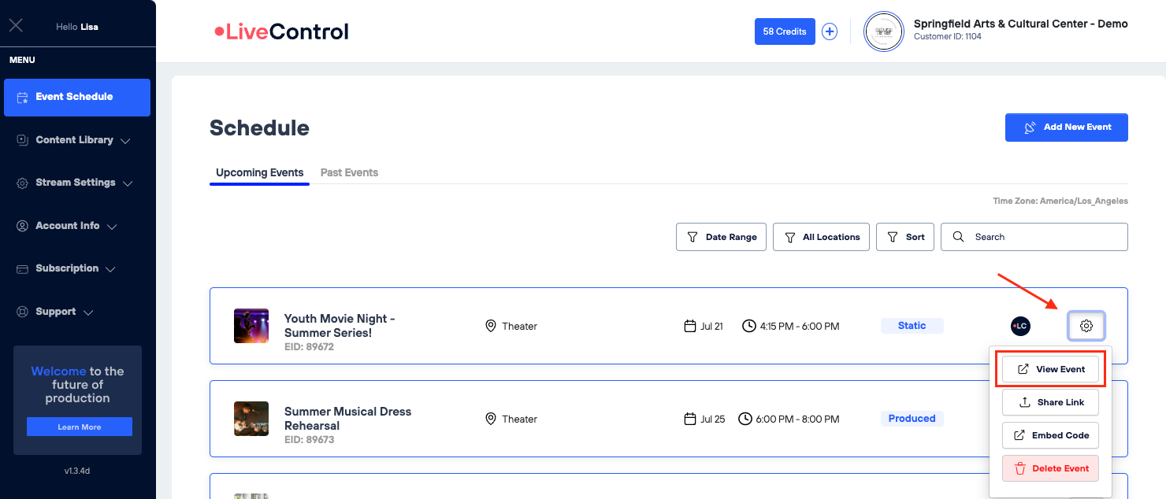Click the Add New Event button

(1066, 128)
